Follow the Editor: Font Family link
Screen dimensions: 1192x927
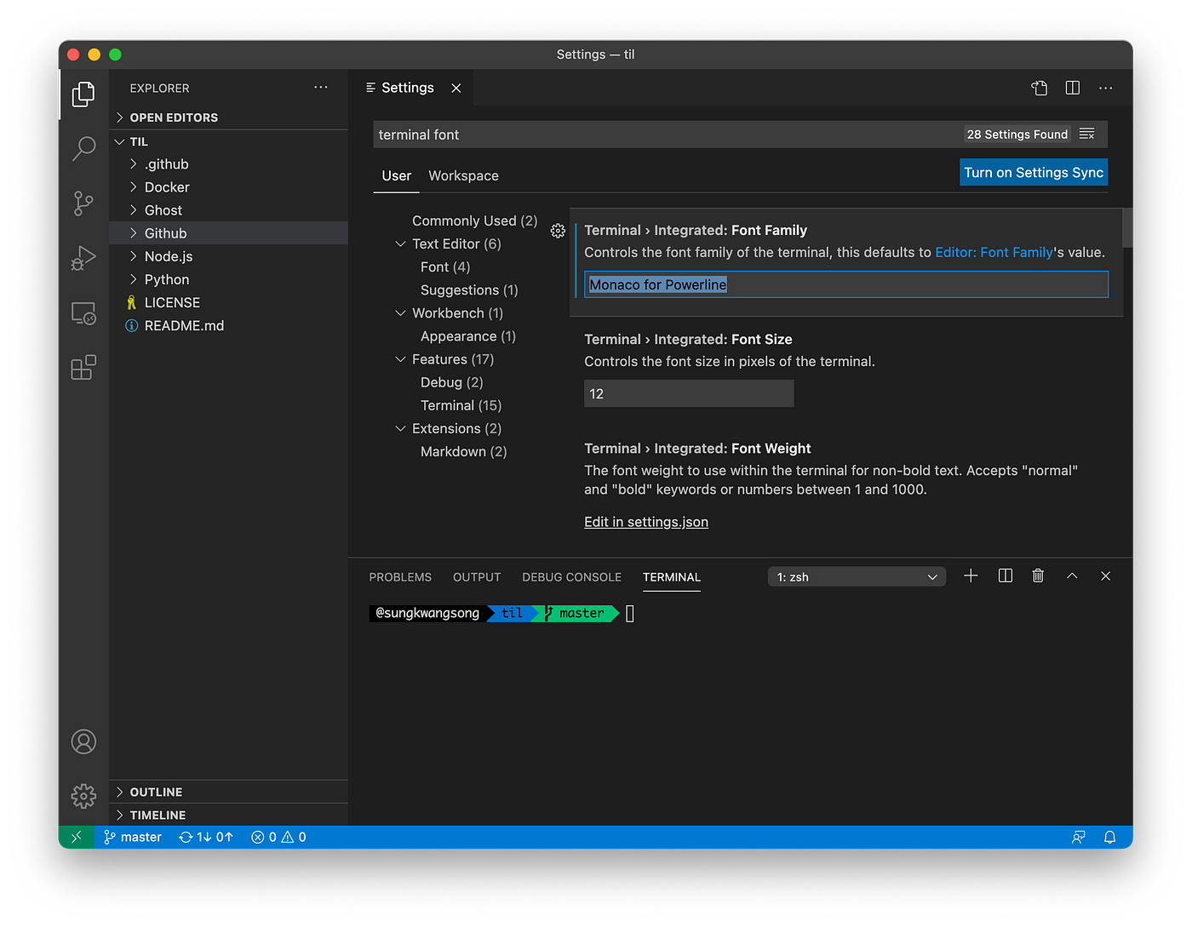[x=994, y=253]
